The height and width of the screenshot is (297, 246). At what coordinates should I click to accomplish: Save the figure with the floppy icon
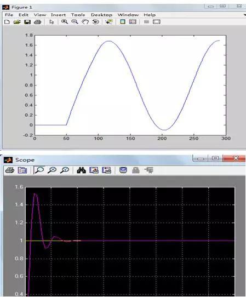pyautogui.click(x=27, y=22)
